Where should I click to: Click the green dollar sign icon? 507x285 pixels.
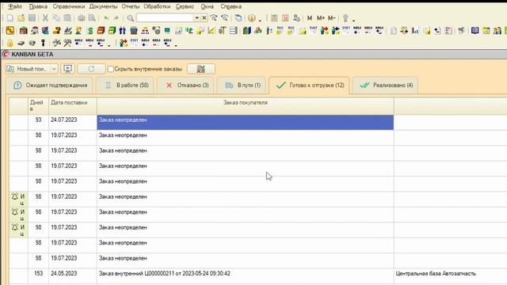(x=90, y=31)
